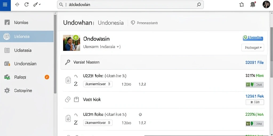Open the user avatar at top right

(x=266, y=5)
